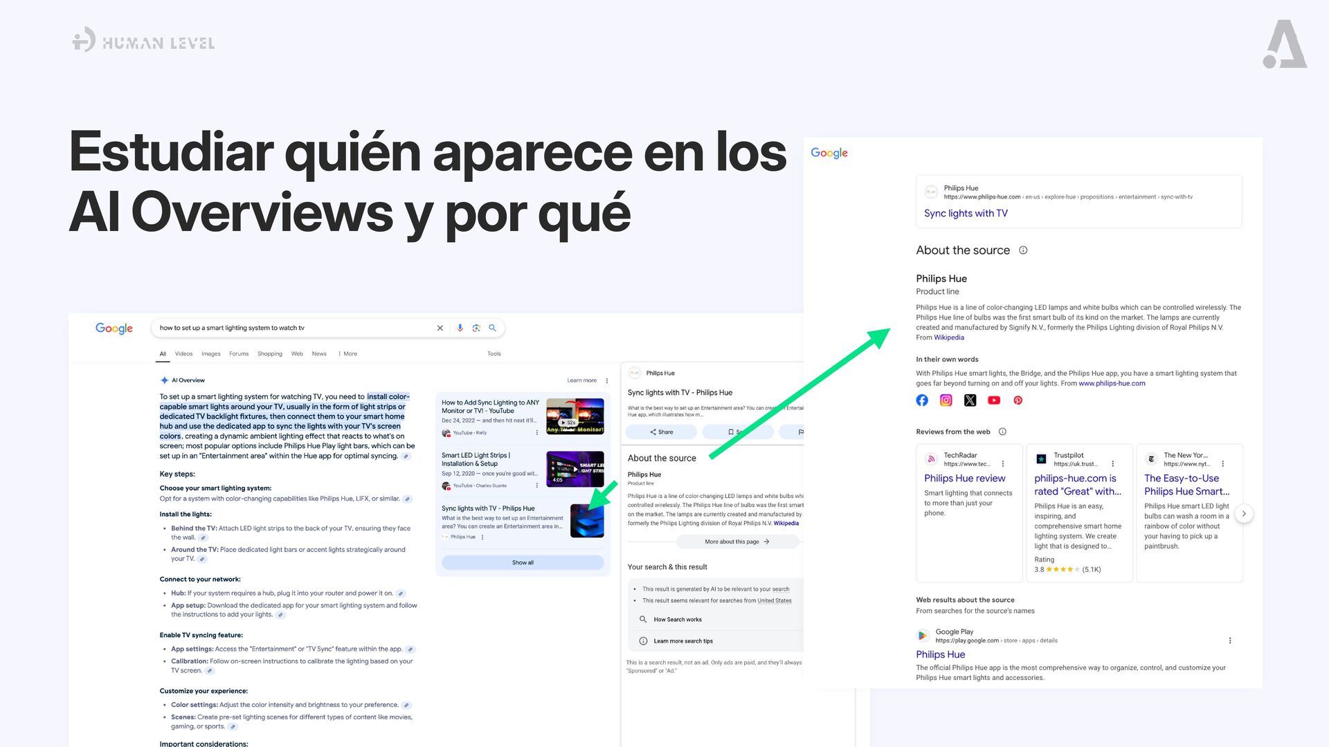Open the Sync lights with TV link

point(966,213)
